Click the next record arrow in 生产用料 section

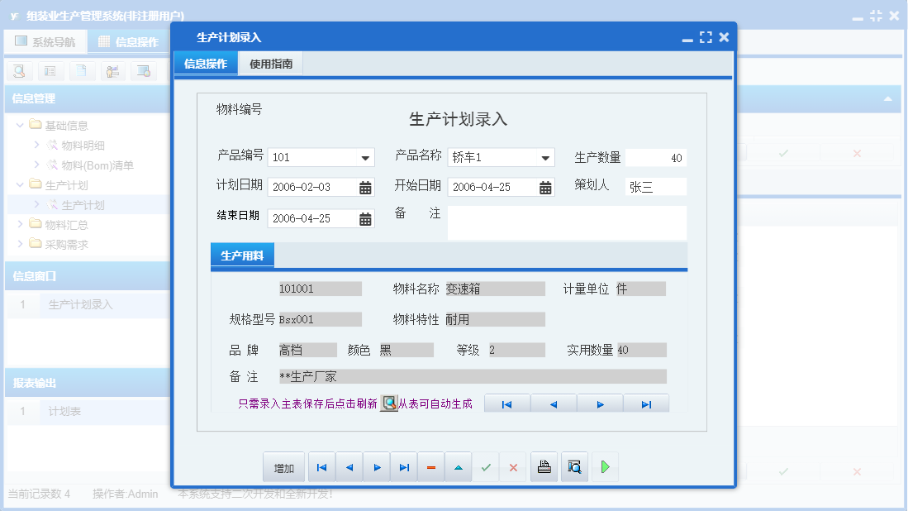[600, 404]
